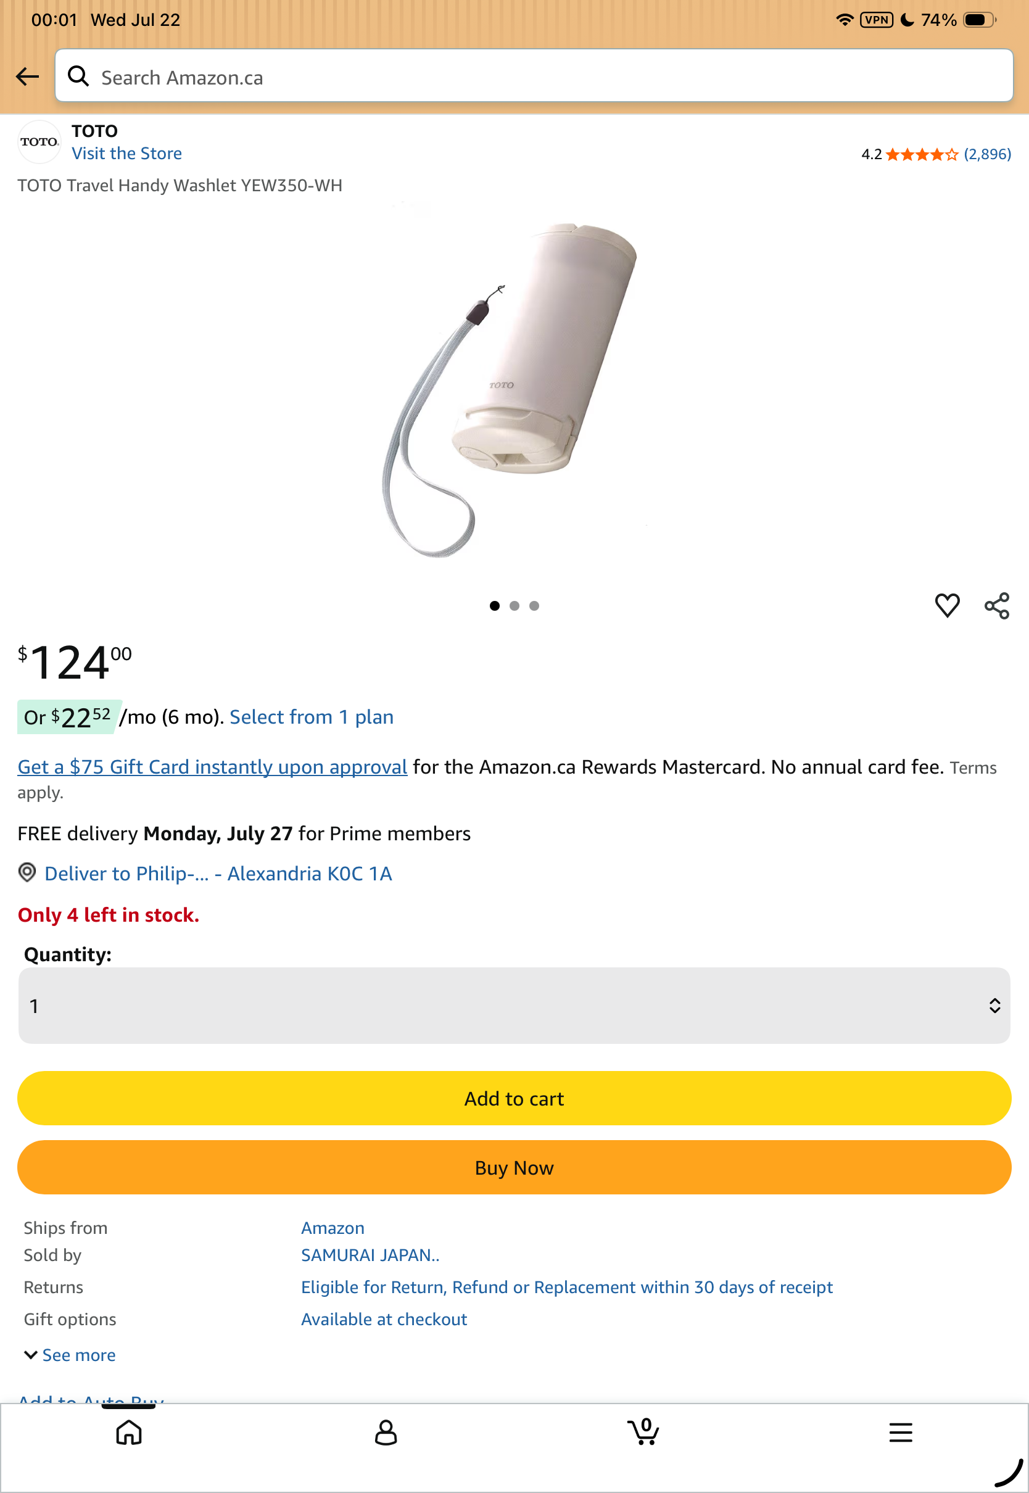The image size is (1029, 1493).
Task: Open the hamburger menu icon
Action: [900, 1433]
